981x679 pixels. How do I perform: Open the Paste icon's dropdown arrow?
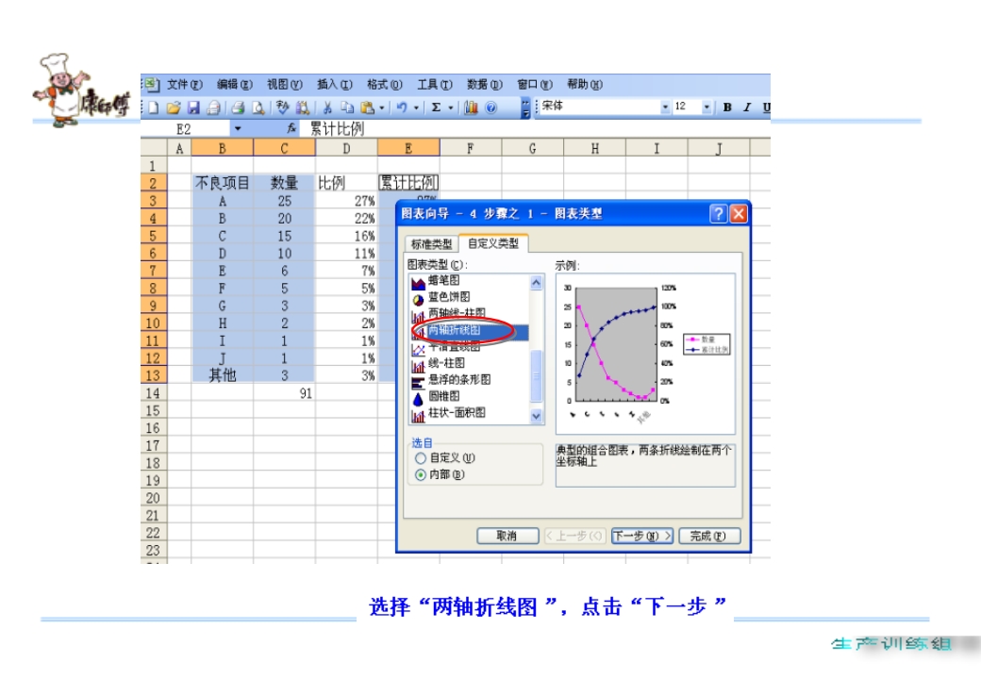[x=382, y=106]
